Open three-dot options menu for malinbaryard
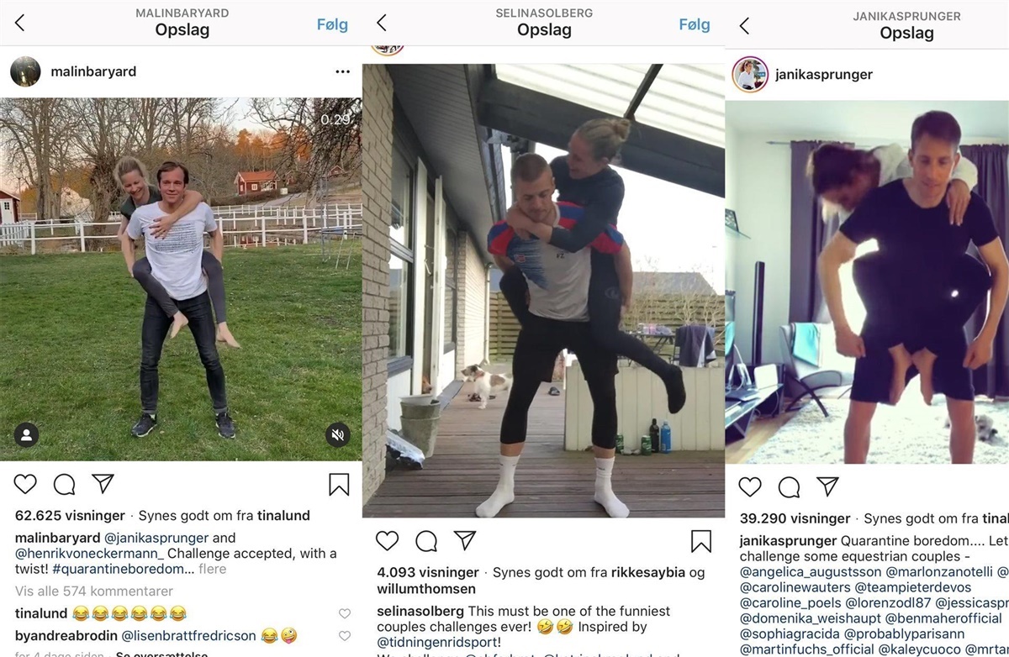The width and height of the screenshot is (1009, 657). [x=342, y=71]
